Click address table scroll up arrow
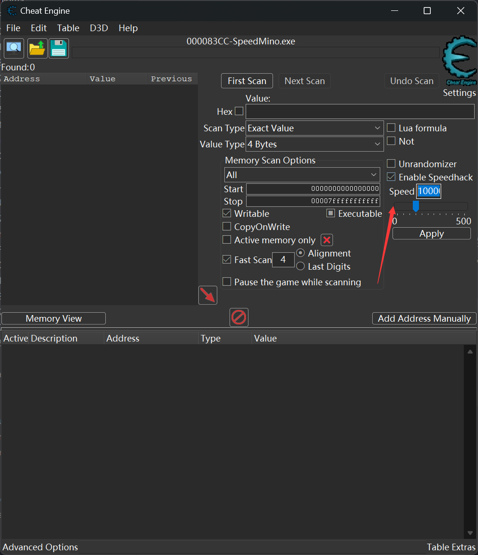478x555 pixels. pyautogui.click(x=470, y=351)
